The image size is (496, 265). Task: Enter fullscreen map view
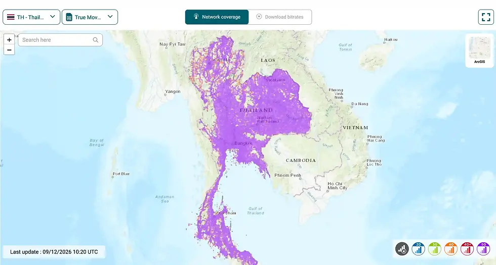(x=486, y=17)
